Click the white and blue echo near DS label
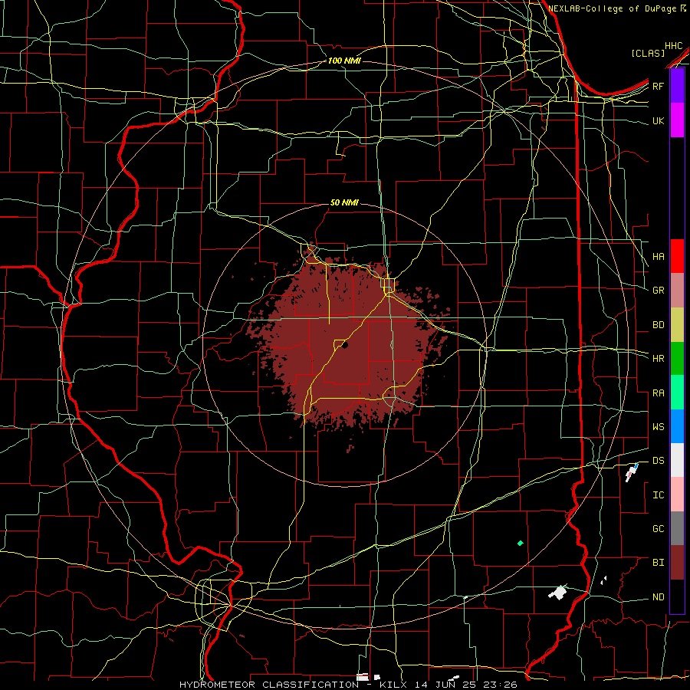Viewport: 690px width, 690px height. tap(632, 472)
